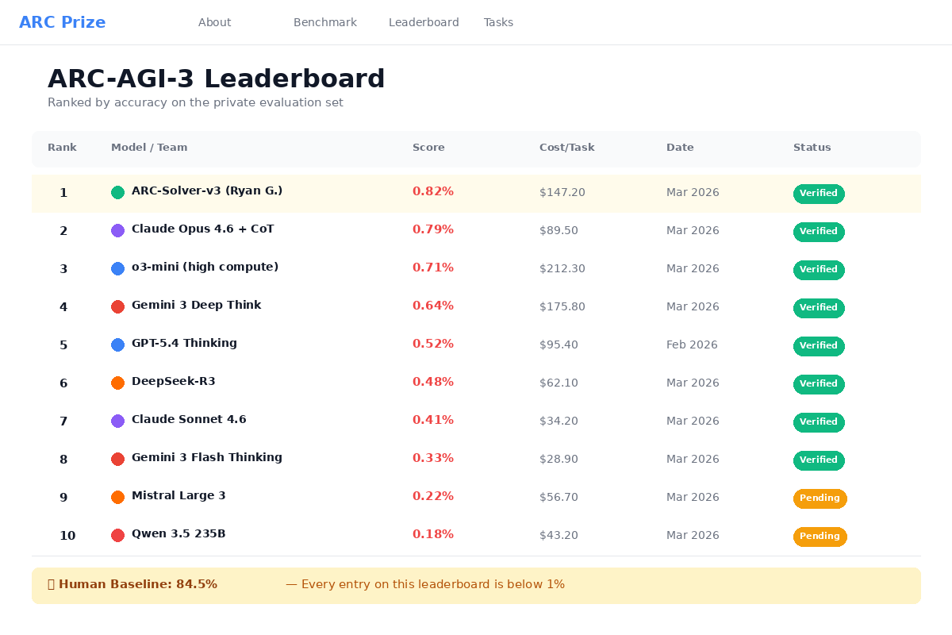
Task: Click the green dot icon beside ARC-Solver-v3
Action: [117, 192]
